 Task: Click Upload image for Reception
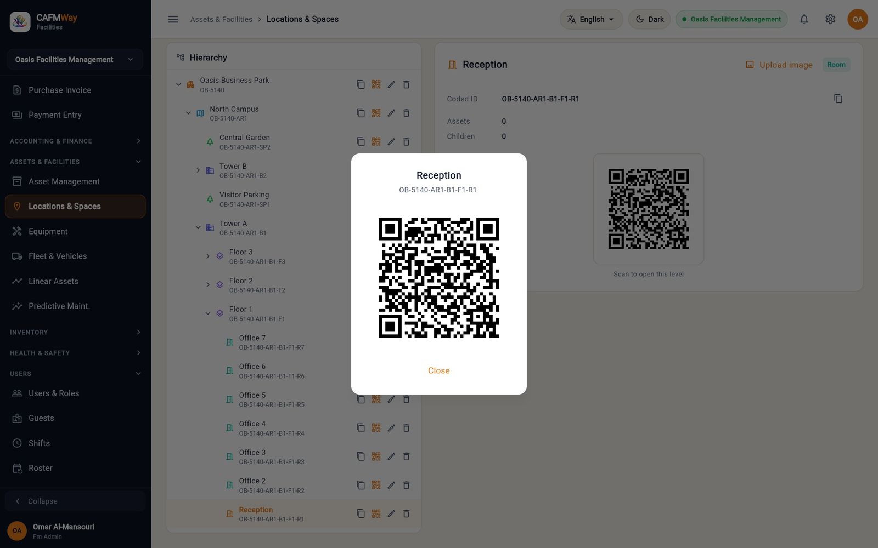click(x=779, y=65)
